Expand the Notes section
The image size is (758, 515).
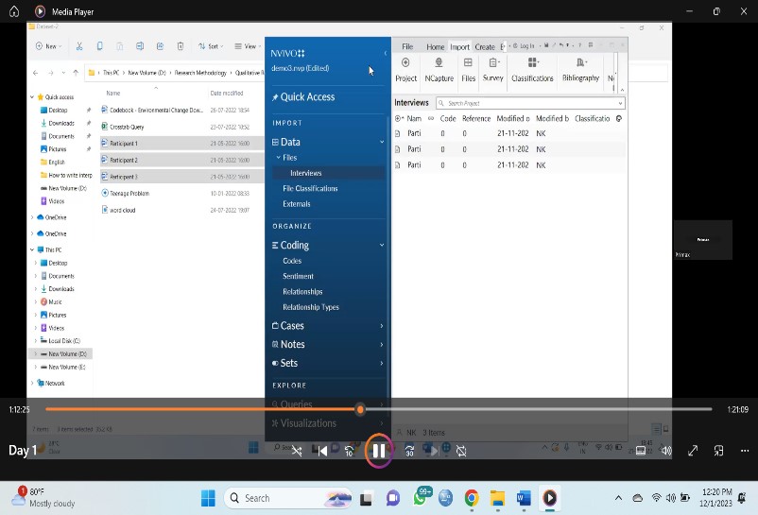pyautogui.click(x=382, y=345)
